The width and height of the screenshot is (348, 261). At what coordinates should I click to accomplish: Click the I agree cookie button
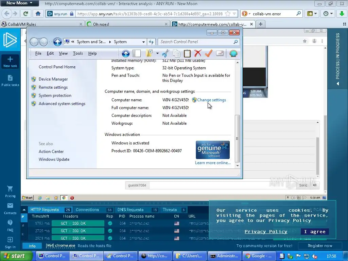click(315, 232)
